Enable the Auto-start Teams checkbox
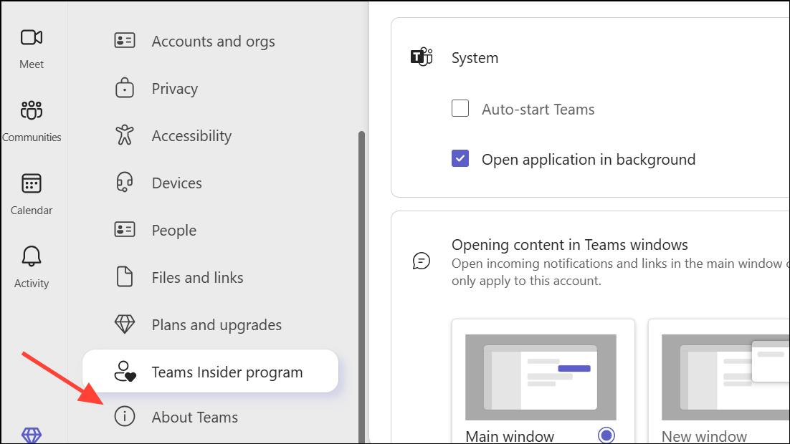Image resolution: width=790 pixels, height=444 pixels. coord(460,108)
